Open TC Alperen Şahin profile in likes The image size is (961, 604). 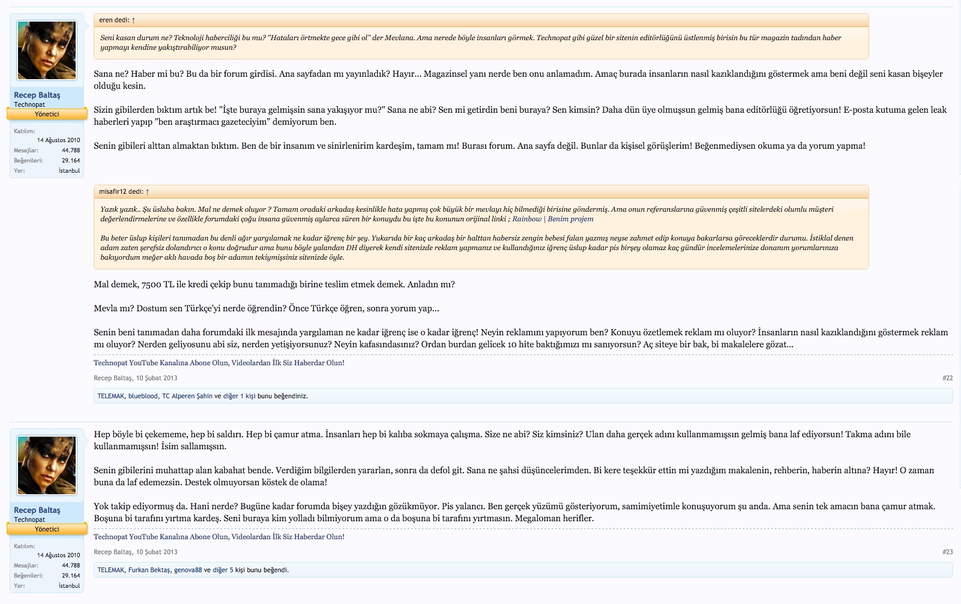187,396
